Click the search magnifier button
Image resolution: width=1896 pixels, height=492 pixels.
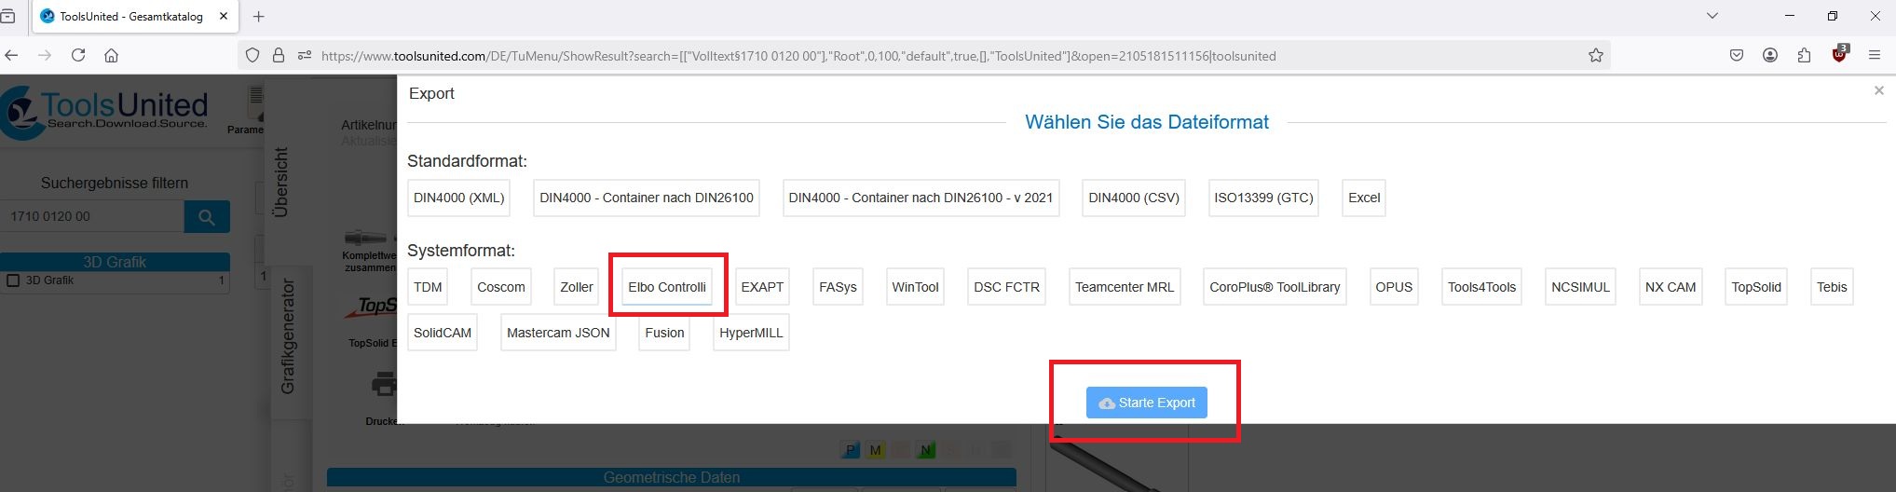pyautogui.click(x=207, y=217)
